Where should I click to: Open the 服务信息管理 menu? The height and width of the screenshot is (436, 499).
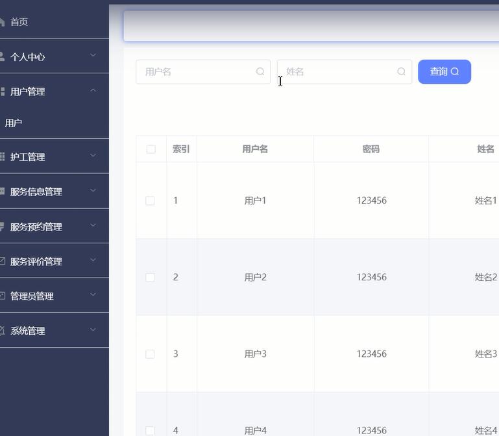(55, 191)
